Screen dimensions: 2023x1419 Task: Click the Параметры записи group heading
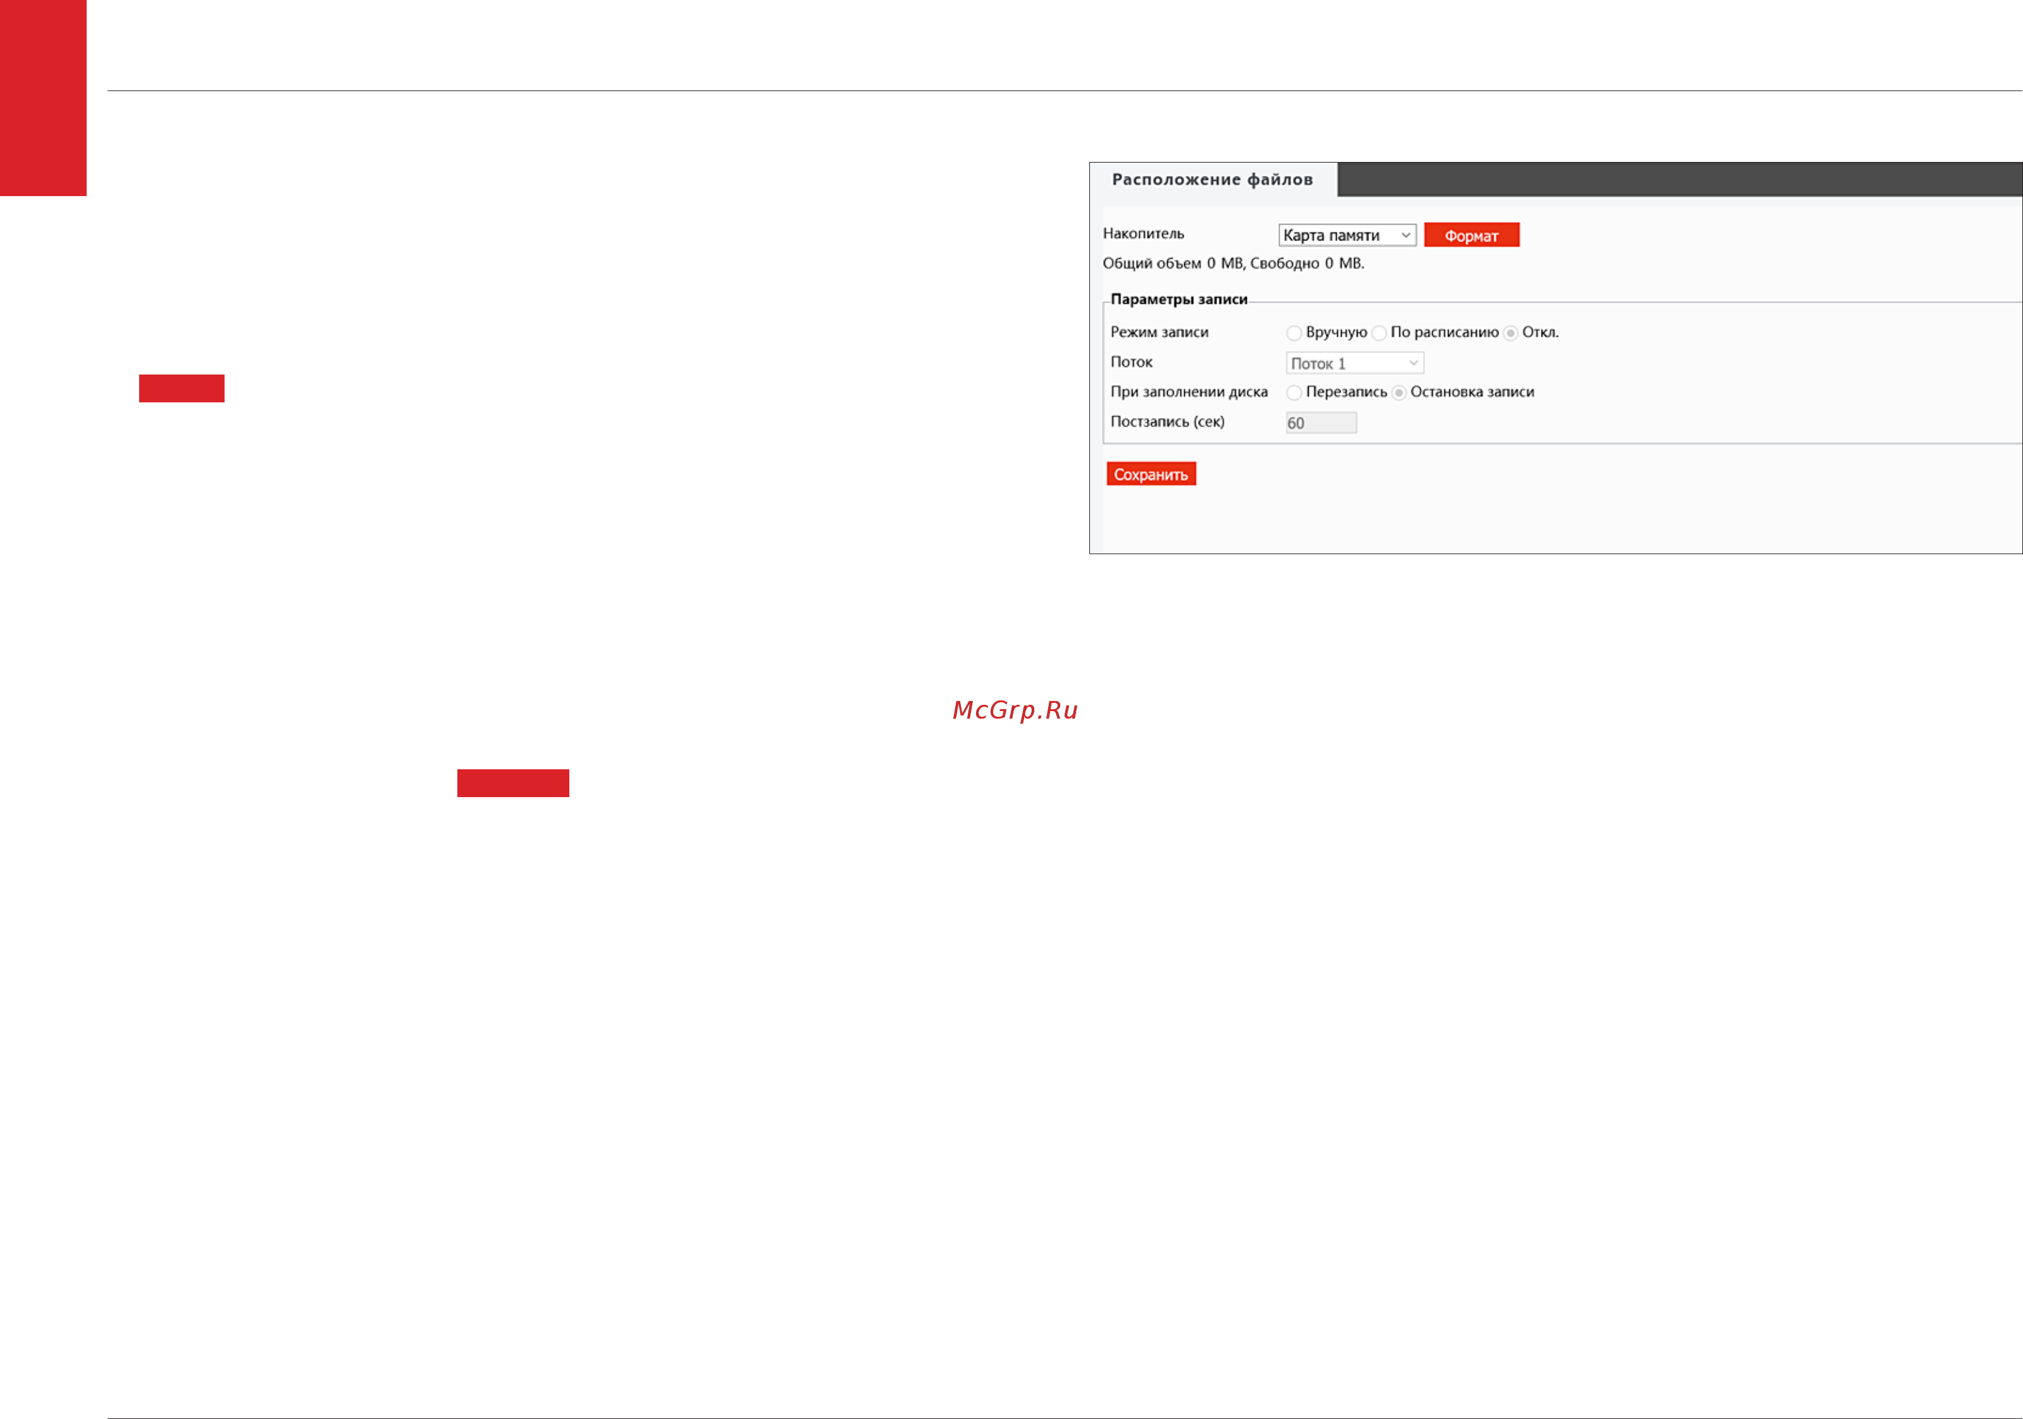coord(1179,300)
